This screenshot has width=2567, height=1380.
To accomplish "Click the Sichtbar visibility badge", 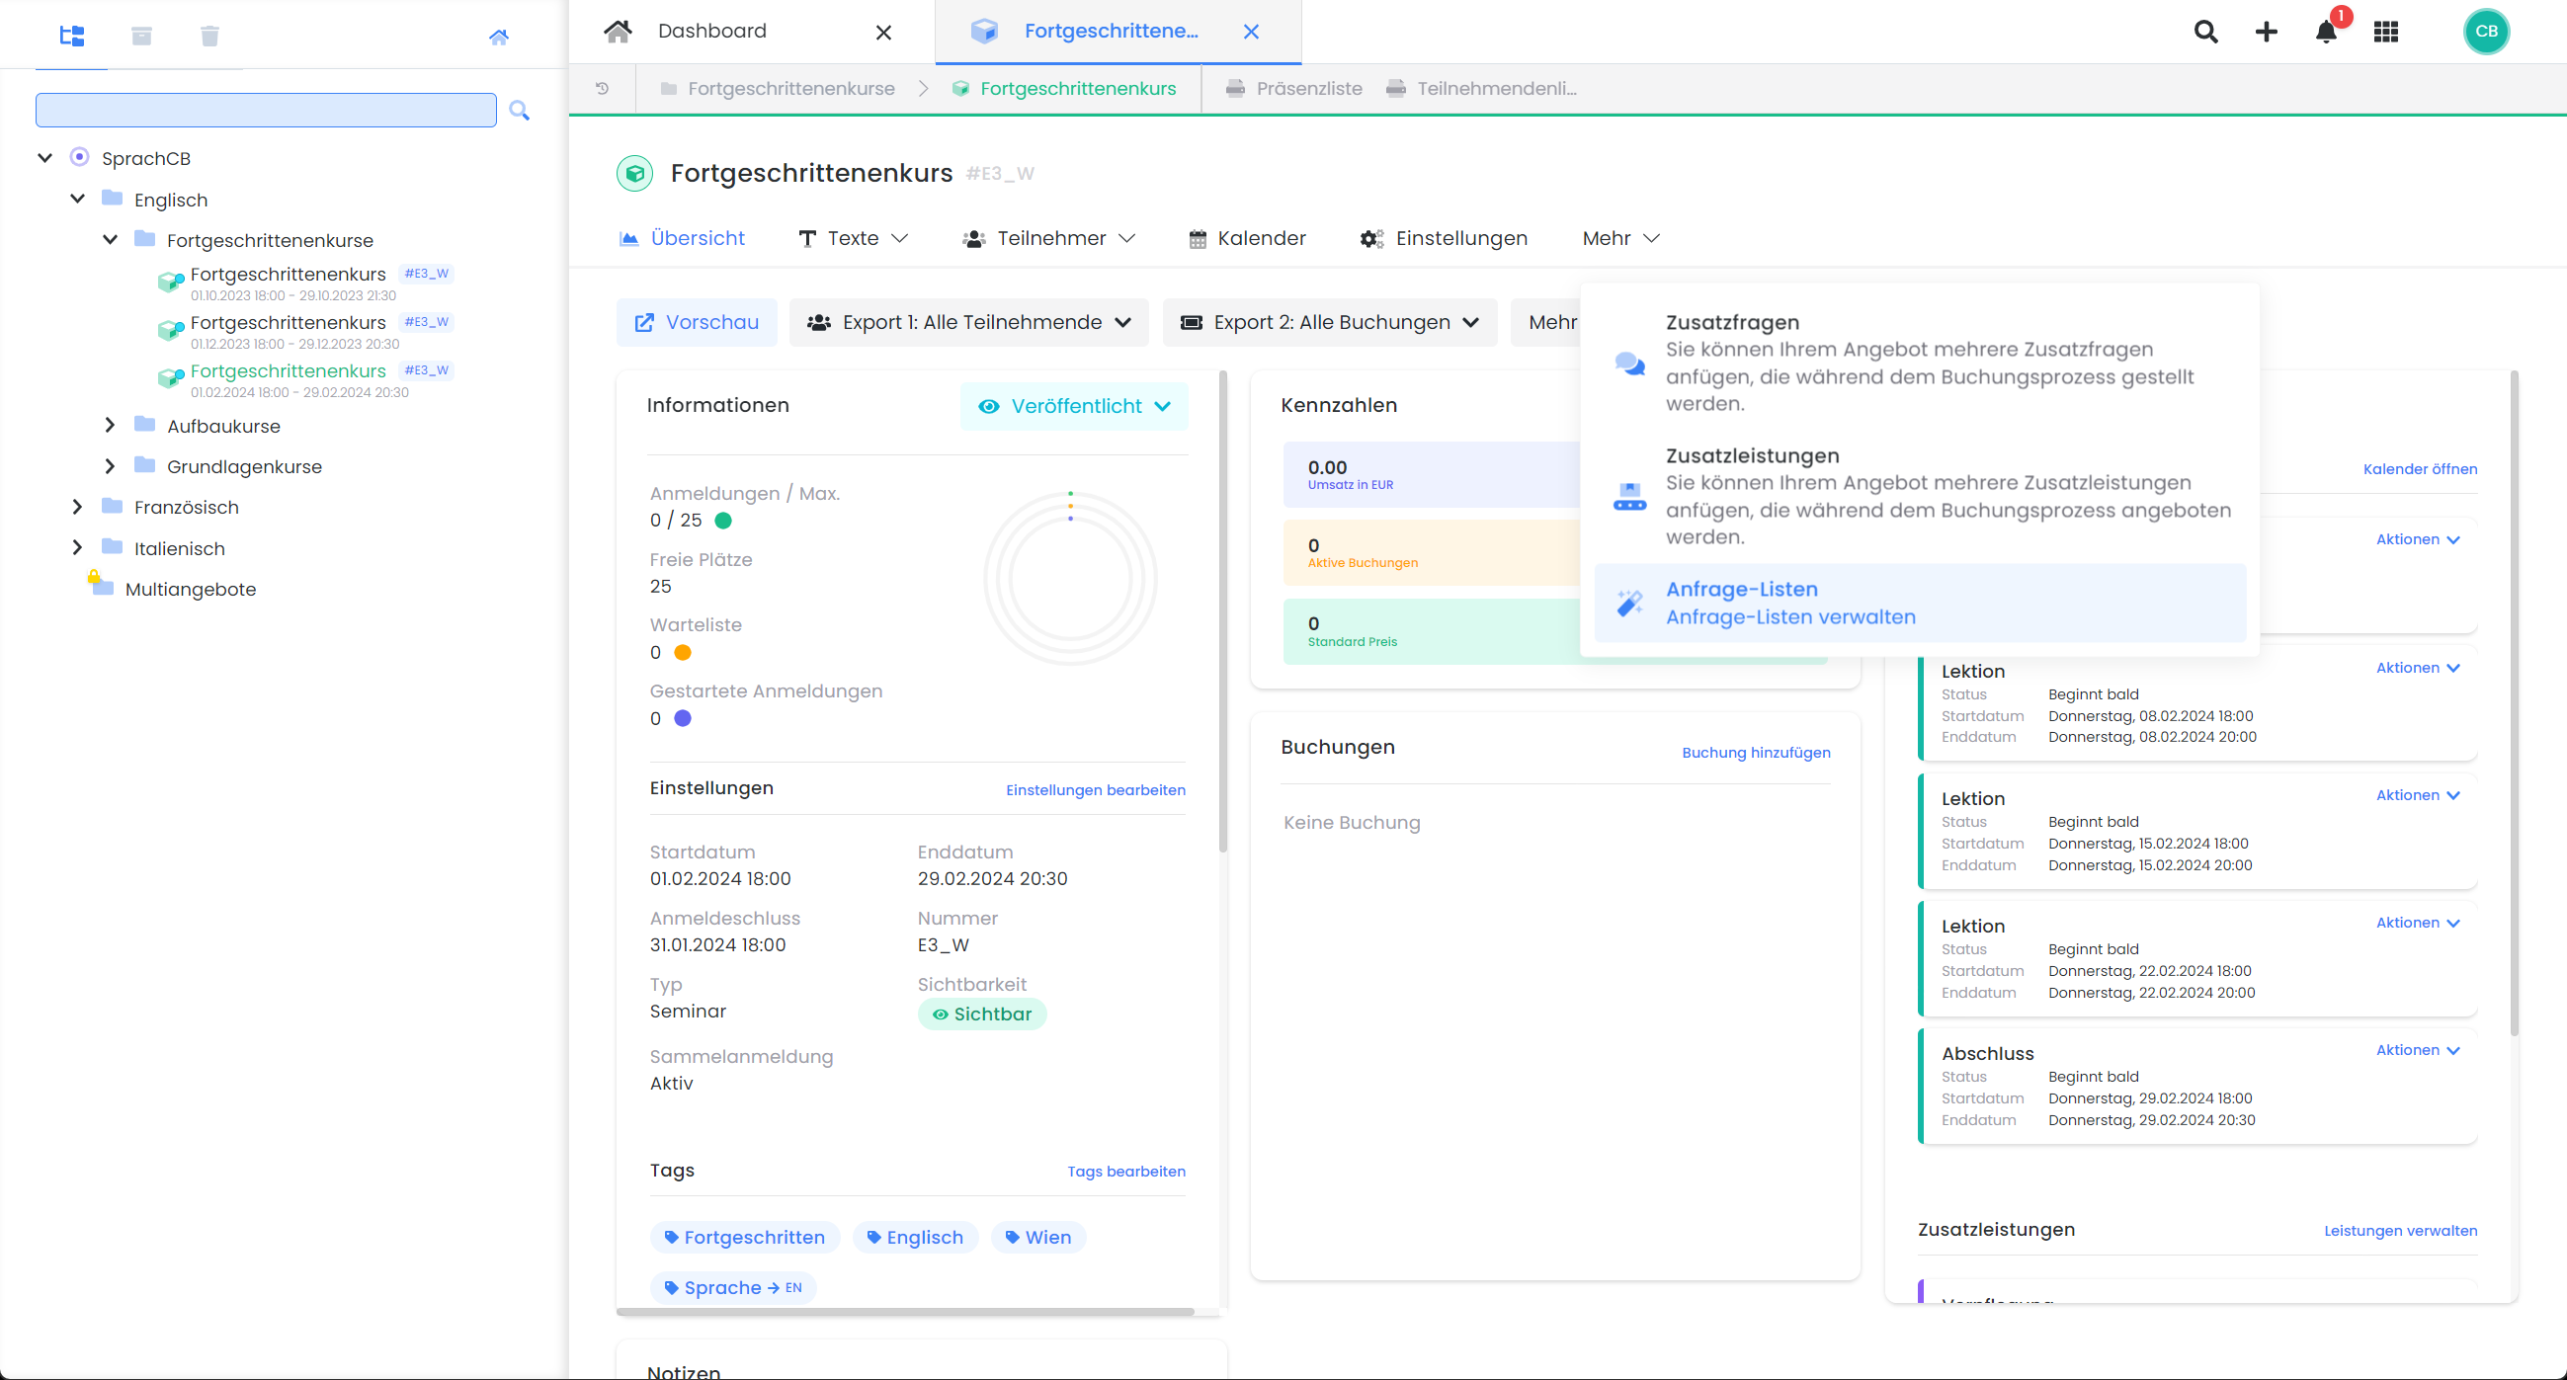I will point(981,1014).
